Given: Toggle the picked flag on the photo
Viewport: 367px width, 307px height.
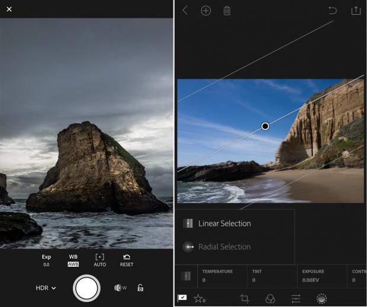Looking at the screenshot, I should tap(182, 298).
